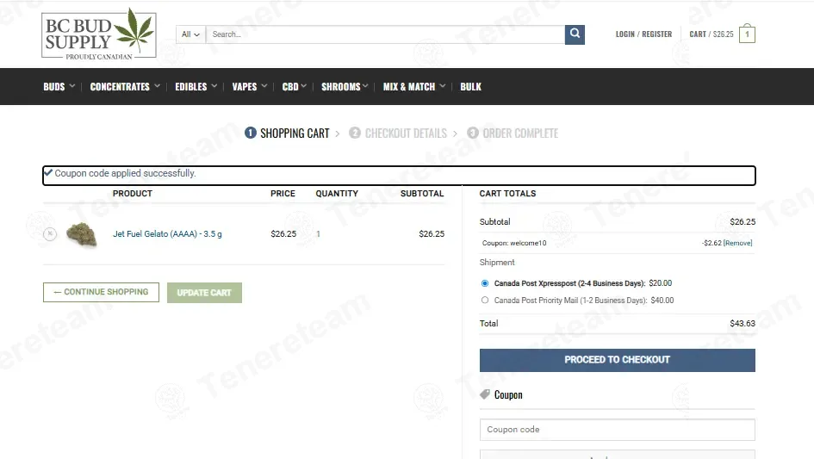Expand the Buds menu
This screenshot has width=814, height=459.
pyautogui.click(x=59, y=87)
